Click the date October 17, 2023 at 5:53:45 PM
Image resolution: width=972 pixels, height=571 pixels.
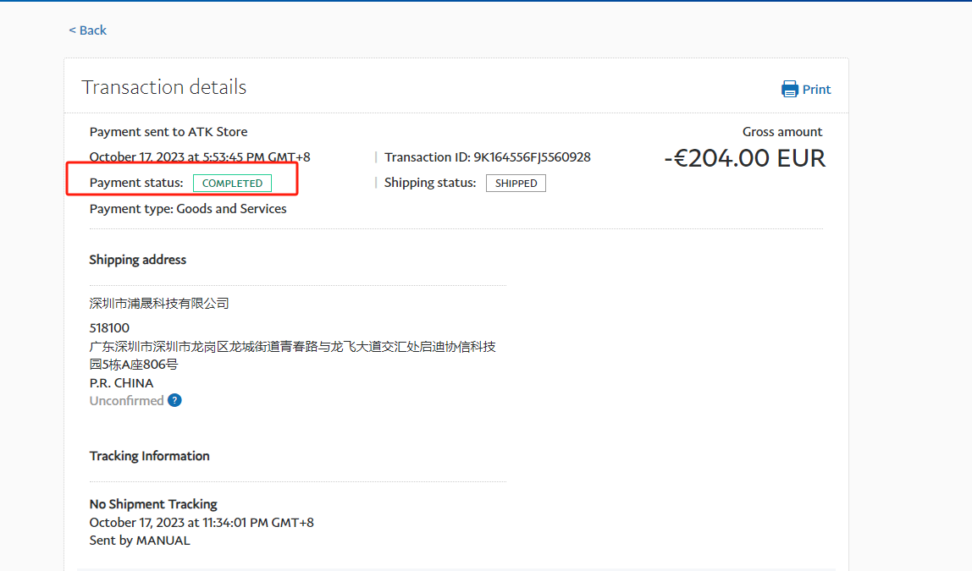200,157
